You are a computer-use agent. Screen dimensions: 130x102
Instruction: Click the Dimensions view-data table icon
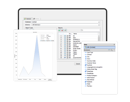(x=109, y=50)
